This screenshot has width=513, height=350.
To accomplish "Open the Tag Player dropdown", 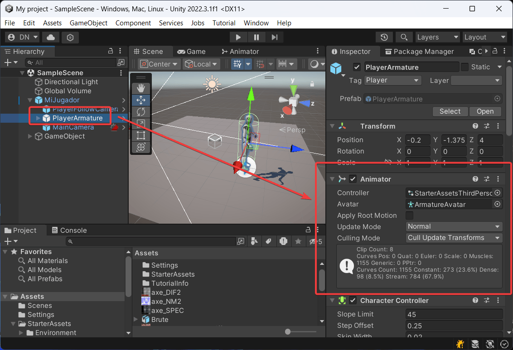I will pyautogui.click(x=392, y=81).
